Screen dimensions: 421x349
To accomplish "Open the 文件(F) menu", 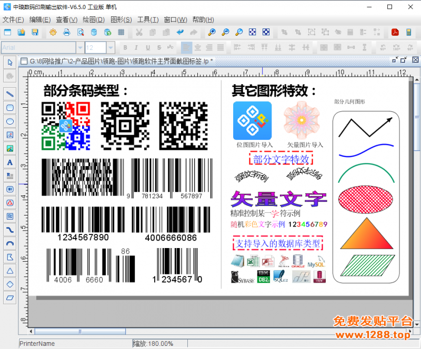I will (13, 19).
